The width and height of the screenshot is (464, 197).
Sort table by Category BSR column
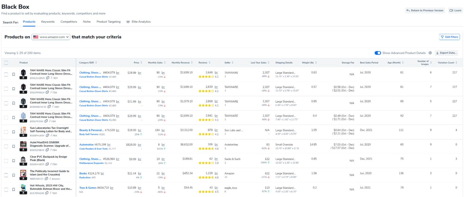(88, 63)
